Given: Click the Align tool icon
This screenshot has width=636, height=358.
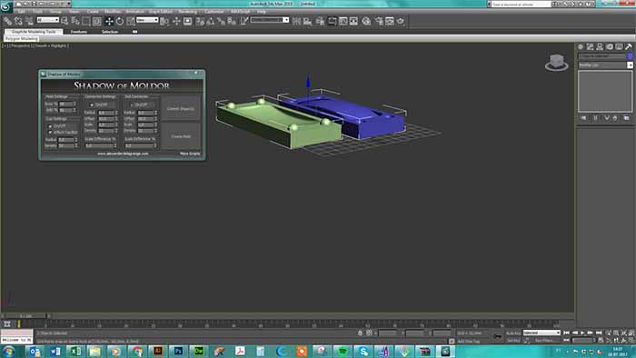Looking at the screenshot, I should click(x=307, y=21).
